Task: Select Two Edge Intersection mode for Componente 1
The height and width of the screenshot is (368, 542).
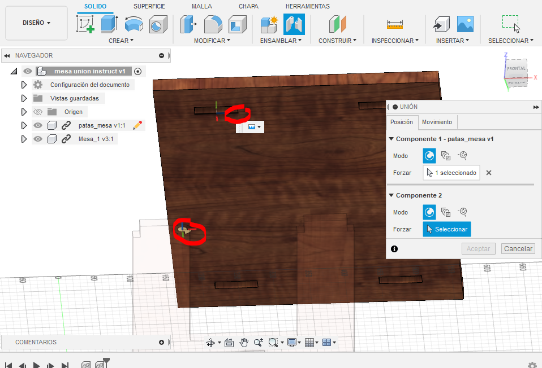Action: (x=462, y=156)
